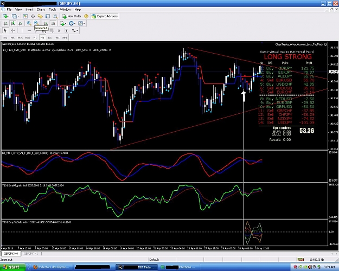Click the LONG STRONG signal text
This screenshot has width=339, height=271.
[x=288, y=57]
